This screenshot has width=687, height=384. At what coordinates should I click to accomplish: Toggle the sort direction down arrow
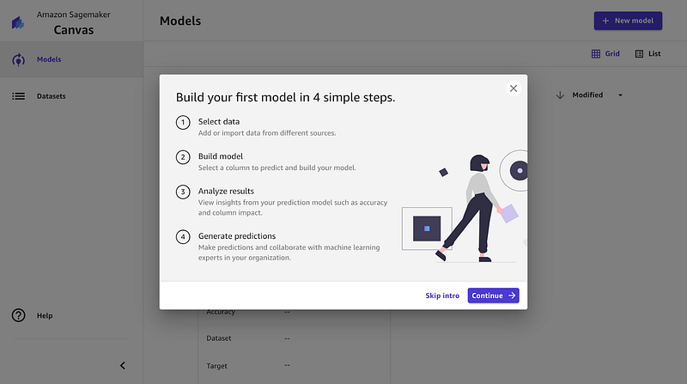pos(560,95)
